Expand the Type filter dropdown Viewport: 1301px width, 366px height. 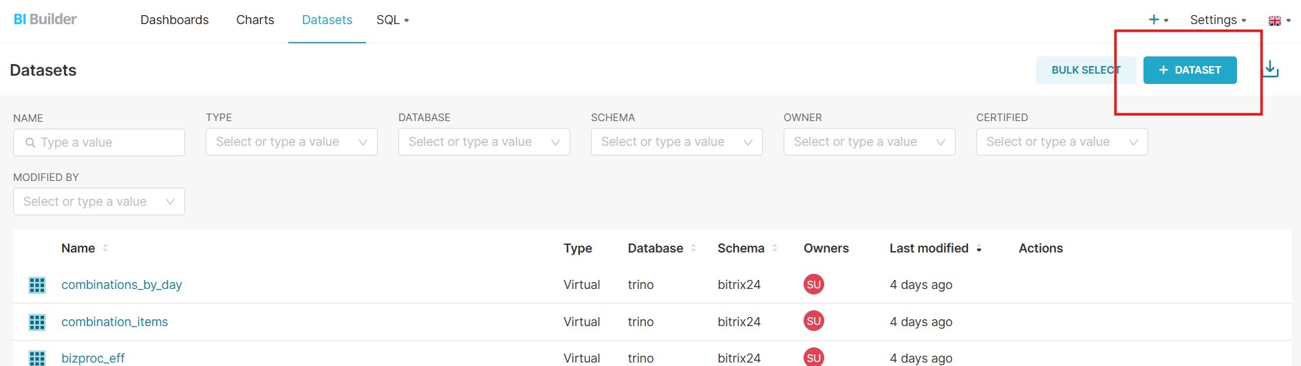tap(291, 142)
